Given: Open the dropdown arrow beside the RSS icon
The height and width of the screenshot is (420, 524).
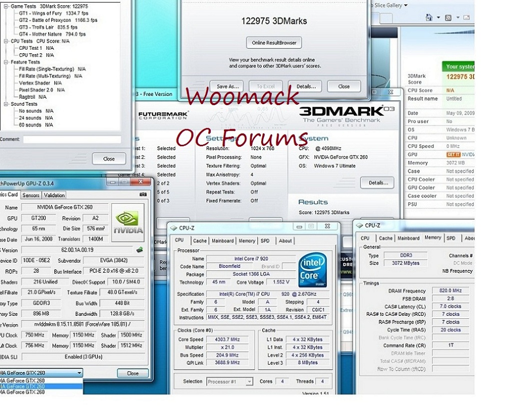Looking at the screenshot, I should tap(457, 18).
